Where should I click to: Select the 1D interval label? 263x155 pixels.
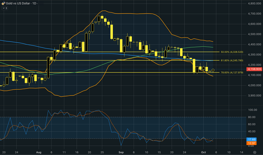click(x=34, y=3)
